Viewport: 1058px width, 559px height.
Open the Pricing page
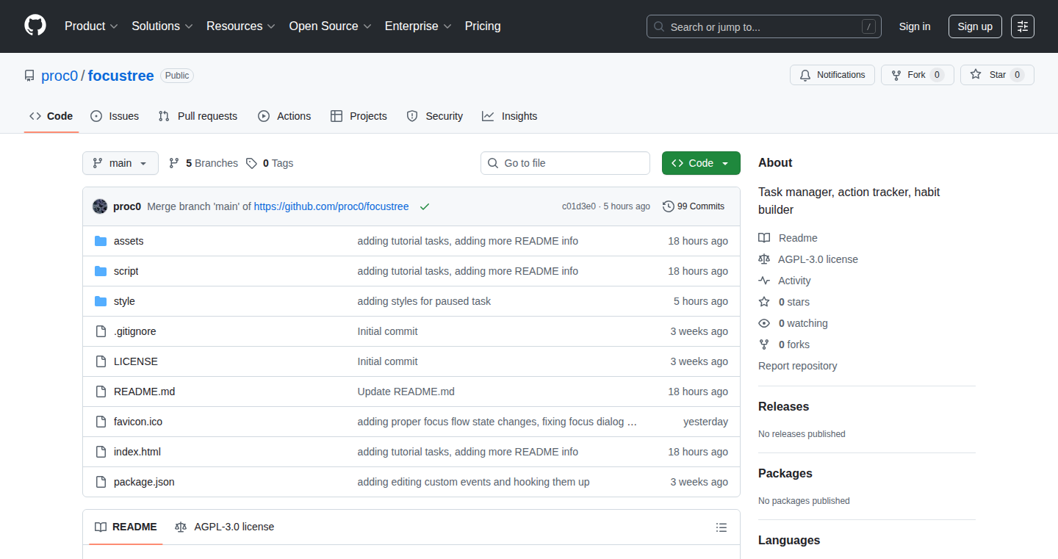pyautogui.click(x=483, y=26)
